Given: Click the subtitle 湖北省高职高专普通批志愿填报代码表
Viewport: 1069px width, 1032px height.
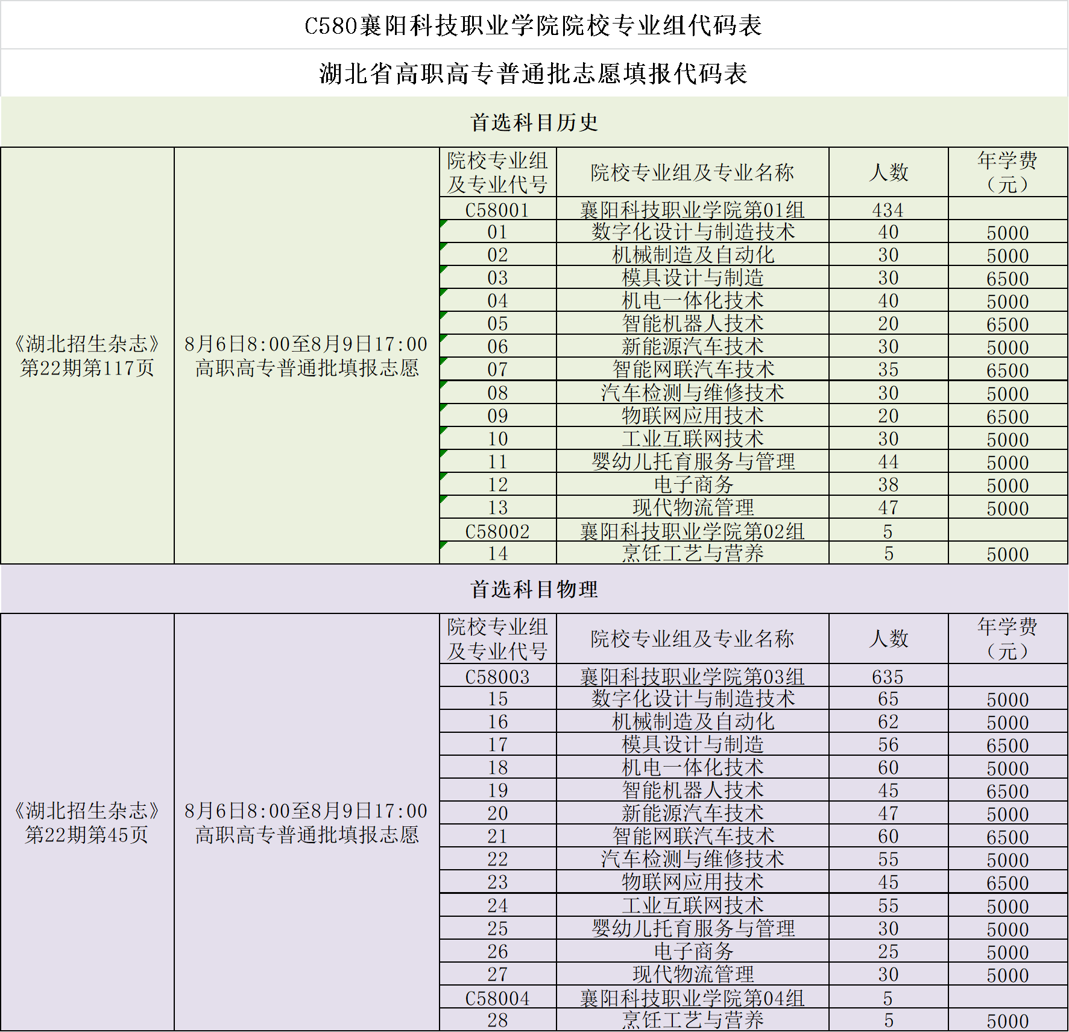Looking at the screenshot, I should coord(534,74).
